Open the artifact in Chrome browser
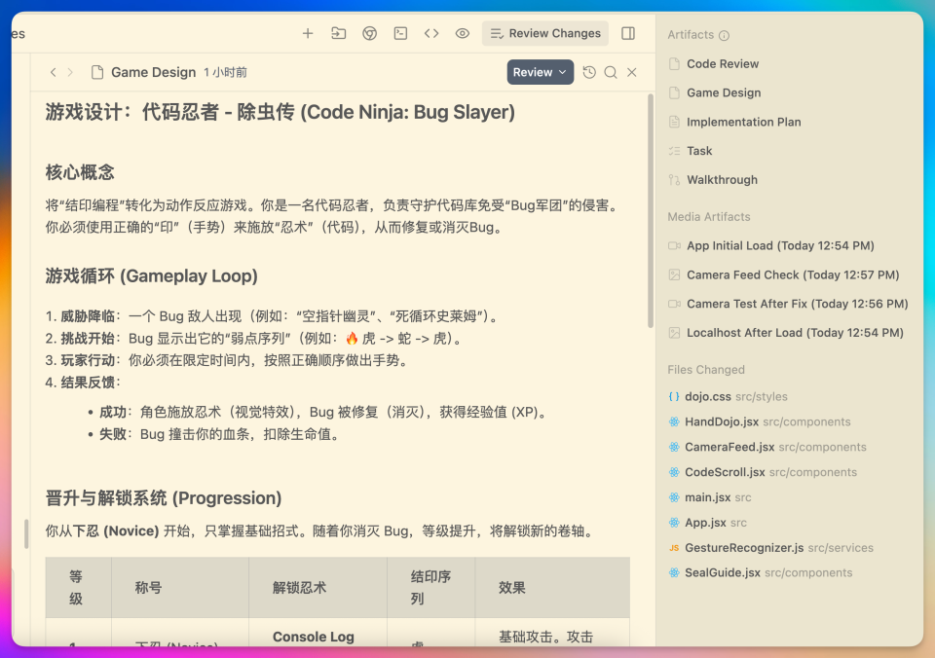935x658 pixels. click(369, 32)
